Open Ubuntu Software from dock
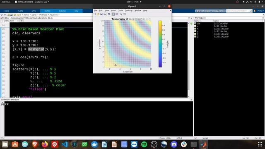The width and height of the screenshot is (265, 149). pyautogui.click(x=15, y=144)
